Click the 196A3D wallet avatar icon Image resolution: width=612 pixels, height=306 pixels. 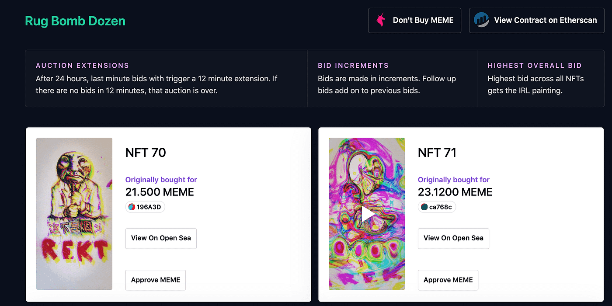click(132, 207)
